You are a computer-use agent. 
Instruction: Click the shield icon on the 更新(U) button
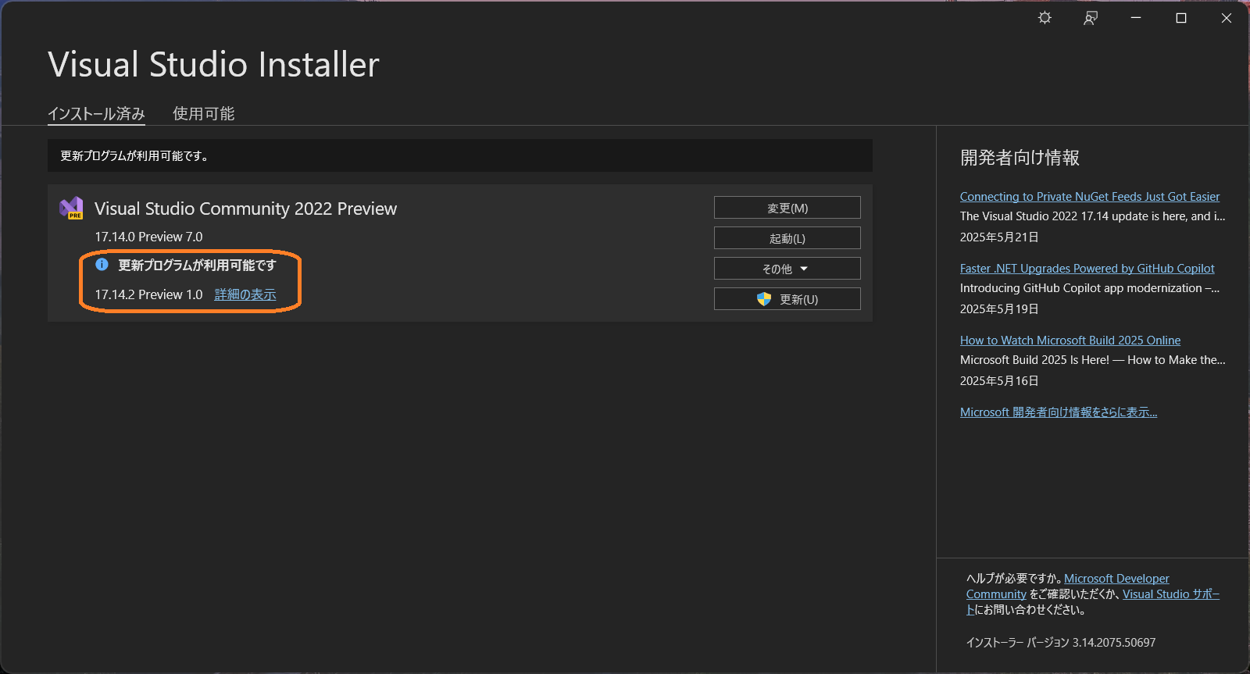tap(764, 299)
